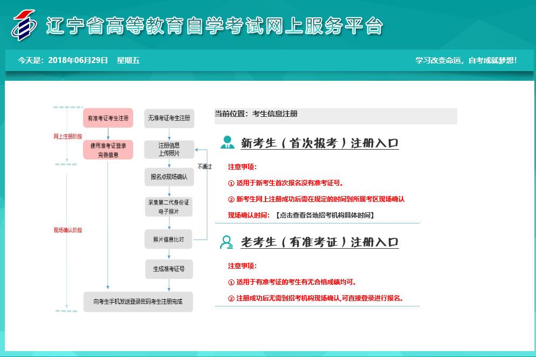The width and height of the screenshot is (536, 357).
Task: Click 【点击查看各地招考机构具体时间】 link
Action: (325, 215)
